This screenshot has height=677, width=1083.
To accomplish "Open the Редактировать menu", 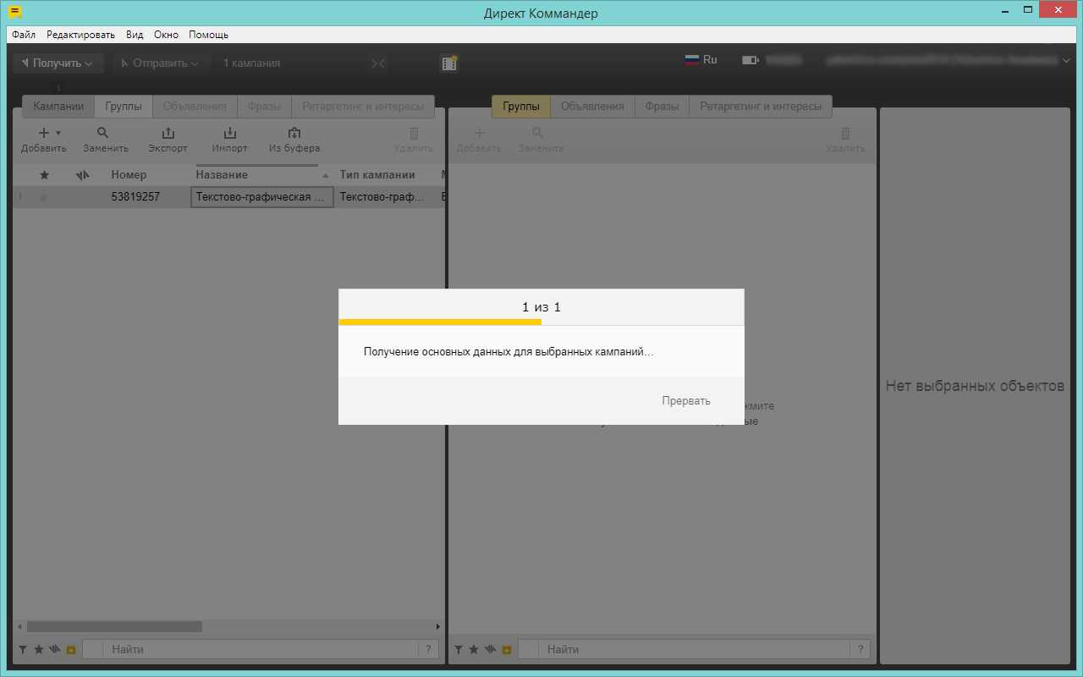I will point(80,35).
